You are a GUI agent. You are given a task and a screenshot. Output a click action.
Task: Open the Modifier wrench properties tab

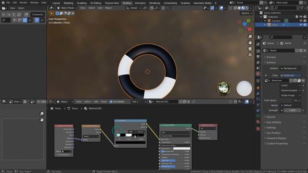(x=258, y=94)
